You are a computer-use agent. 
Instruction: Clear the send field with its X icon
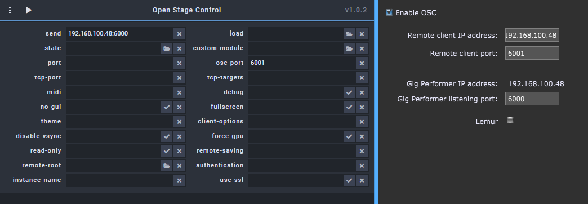pyautogui.click(x=179, y=34)
